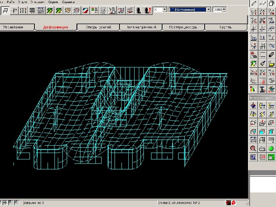Expand the rightmost toolbar scale dropdown

pyautogui.click(x=225, y=9)
